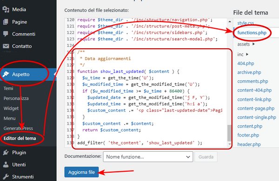
Task: Click the last-updated-date paragraph code line
Action: pos(155,110)
